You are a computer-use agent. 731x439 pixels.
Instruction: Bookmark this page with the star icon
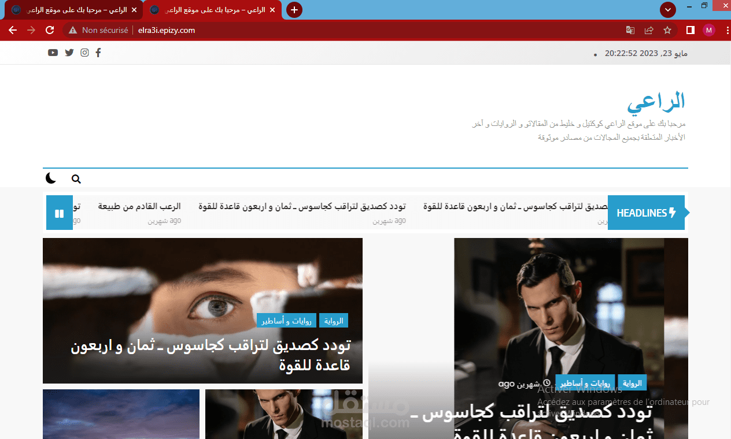[x=667, y=30]
